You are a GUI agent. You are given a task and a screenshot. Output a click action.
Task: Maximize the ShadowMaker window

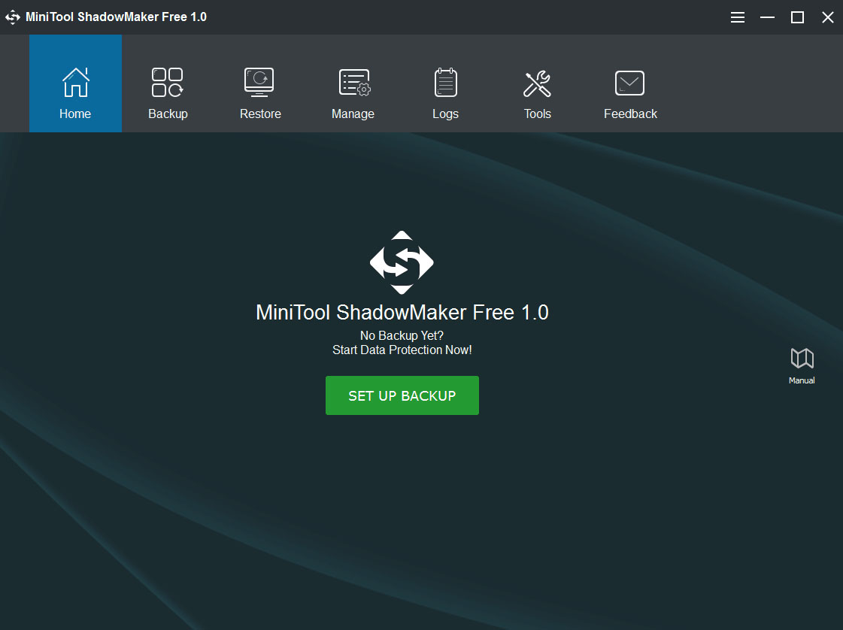[x=797, y=17]
